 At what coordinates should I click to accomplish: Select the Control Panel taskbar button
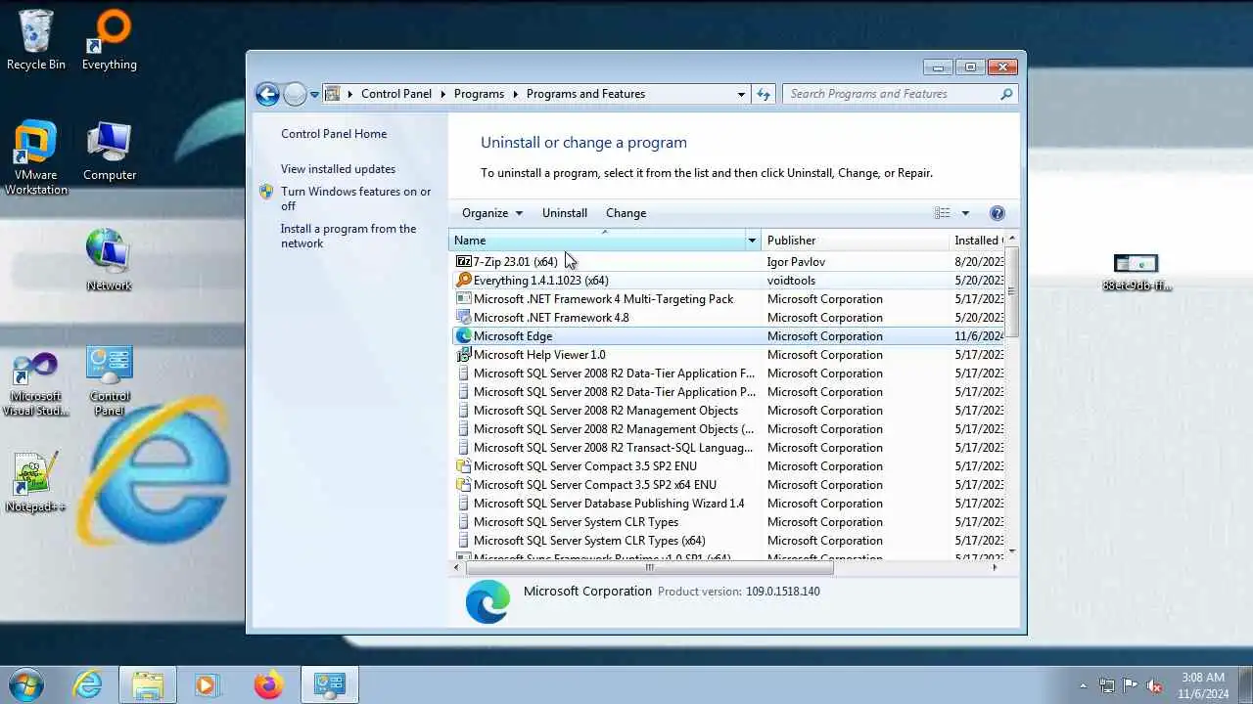coord(329,684)
